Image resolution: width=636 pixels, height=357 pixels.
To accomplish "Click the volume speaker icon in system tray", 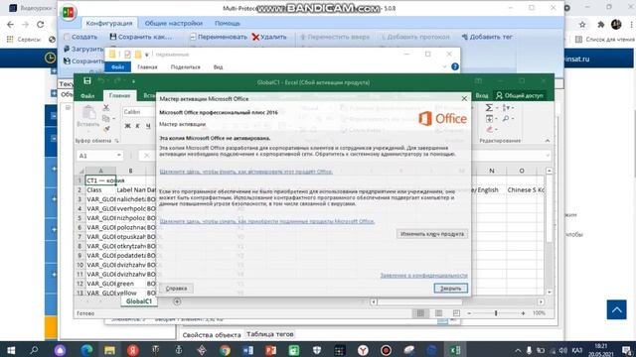I will click(x=563, y=350).
